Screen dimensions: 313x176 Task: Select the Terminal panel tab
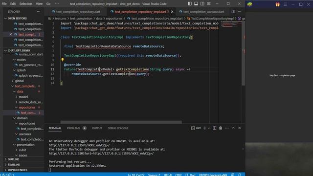(x=55, y=128)
